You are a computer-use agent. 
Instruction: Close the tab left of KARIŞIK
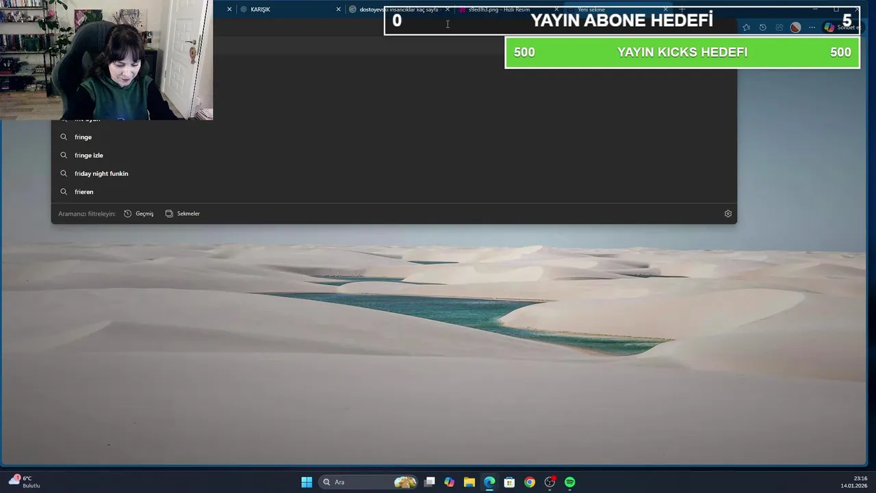click(229, 10)
